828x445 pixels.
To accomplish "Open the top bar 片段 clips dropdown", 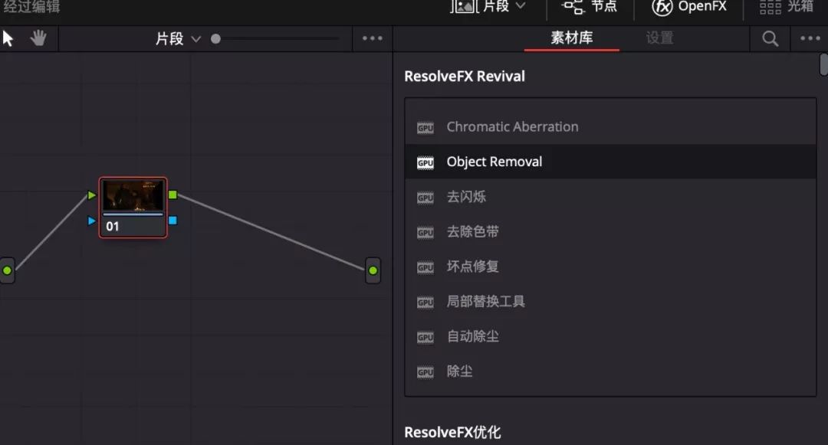I will (x=488, y=6).
